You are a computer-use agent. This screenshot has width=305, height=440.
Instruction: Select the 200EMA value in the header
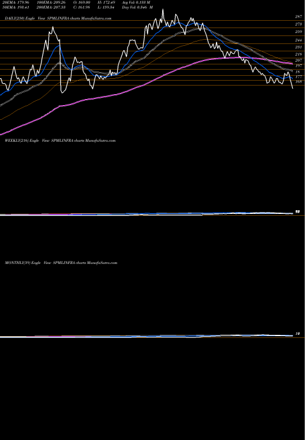(51, 7)
